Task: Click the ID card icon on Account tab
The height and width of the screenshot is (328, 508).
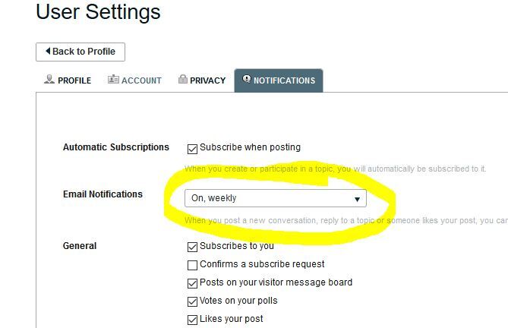Action: pyautogui.click(x=113, y=80)
